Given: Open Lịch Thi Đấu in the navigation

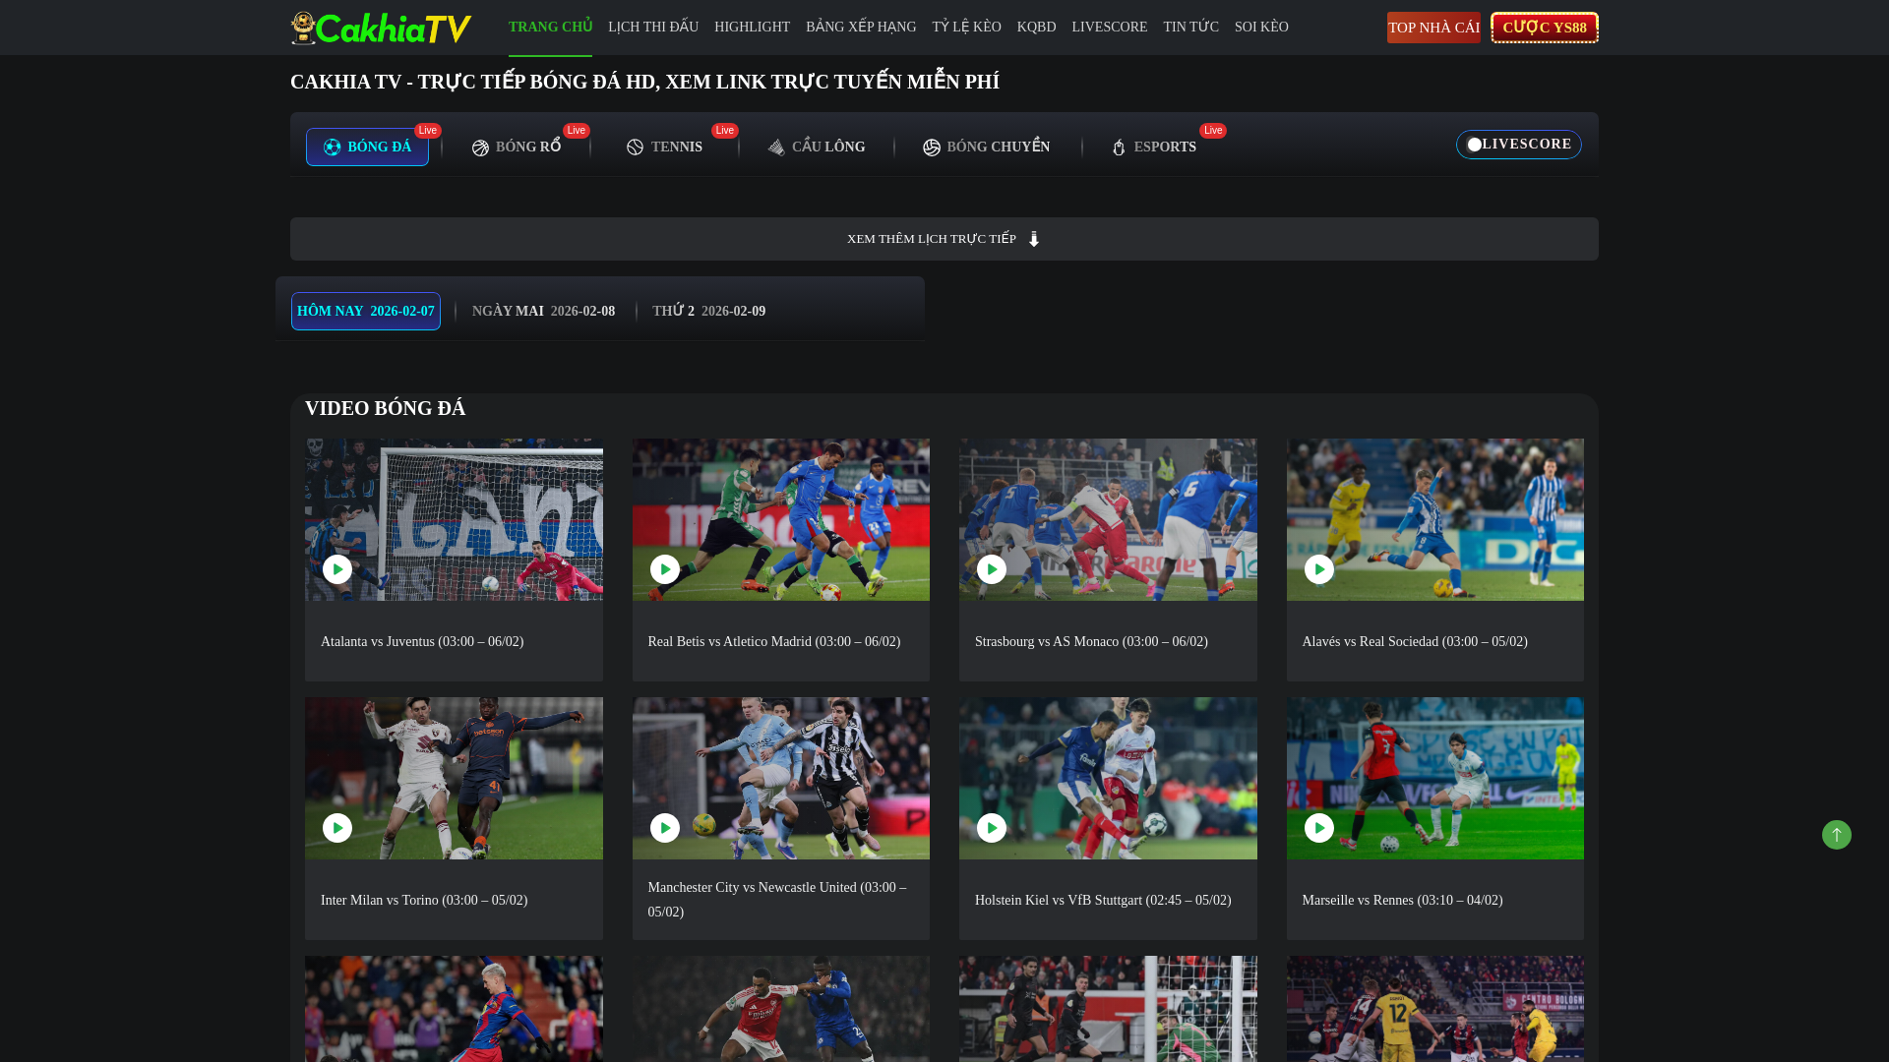Looking at the screenshot, I should coord(653,27).
